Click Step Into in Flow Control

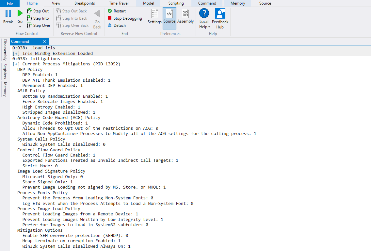point(38,18)
